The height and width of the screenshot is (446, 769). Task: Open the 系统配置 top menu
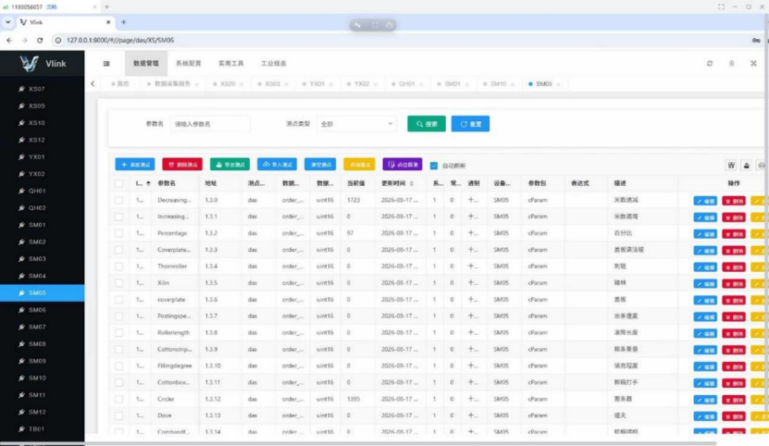pyautogui.click(x=189, y=63)
